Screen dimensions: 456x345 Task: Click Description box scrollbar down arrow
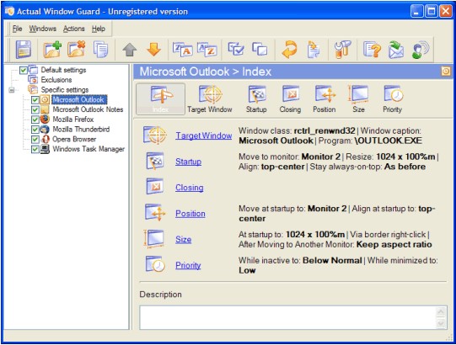pyautogui.click(x=441, y=323)
